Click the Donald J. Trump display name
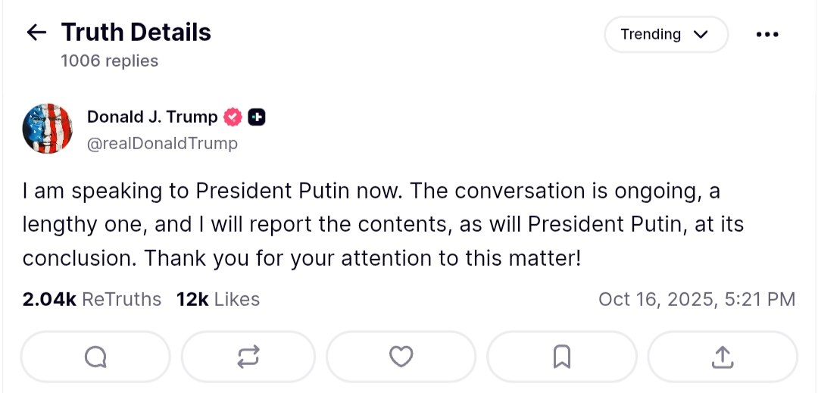 pyautogui.click(x=152, y=117)
